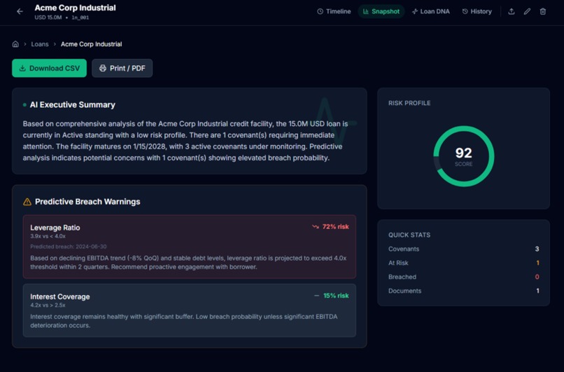This screenshot has width=564, height=372.
Task: Click the USD 15.0M amount in header
Action: [x=48, y=18]
